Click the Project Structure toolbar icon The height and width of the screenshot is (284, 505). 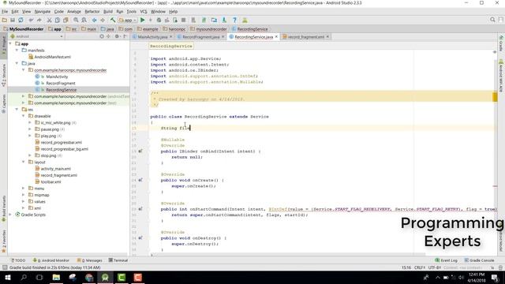214,20
